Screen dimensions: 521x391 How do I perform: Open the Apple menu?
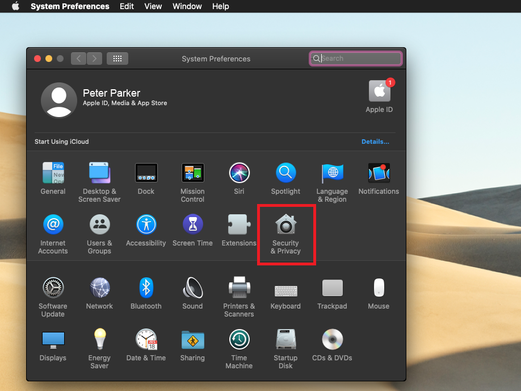[15, 6]
